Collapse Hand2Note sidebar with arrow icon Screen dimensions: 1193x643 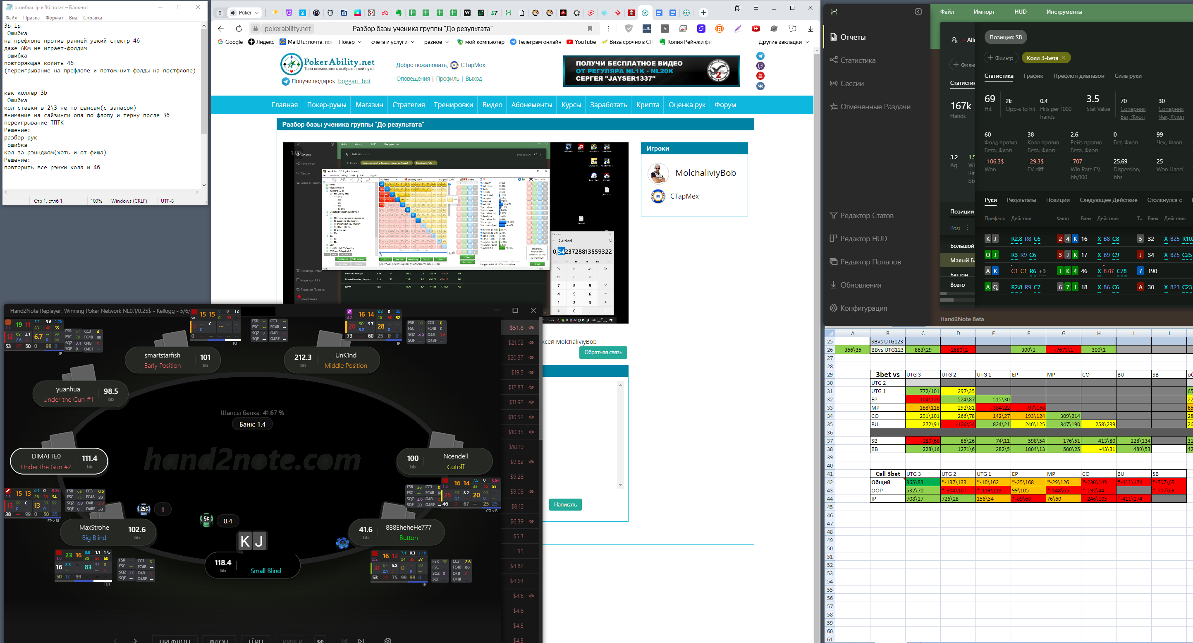point(918,12)
